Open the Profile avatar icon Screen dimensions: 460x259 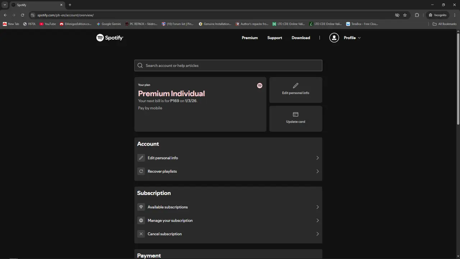334,38
